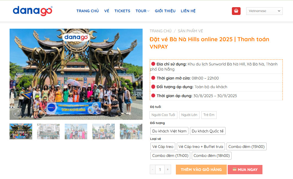Select Vé Cáp treo ticket type
Image resolution: width=293 pixels, height=179 pixels.
163,146
